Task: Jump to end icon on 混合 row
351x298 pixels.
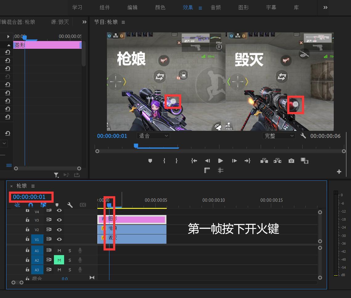Action: coord(92,278)
